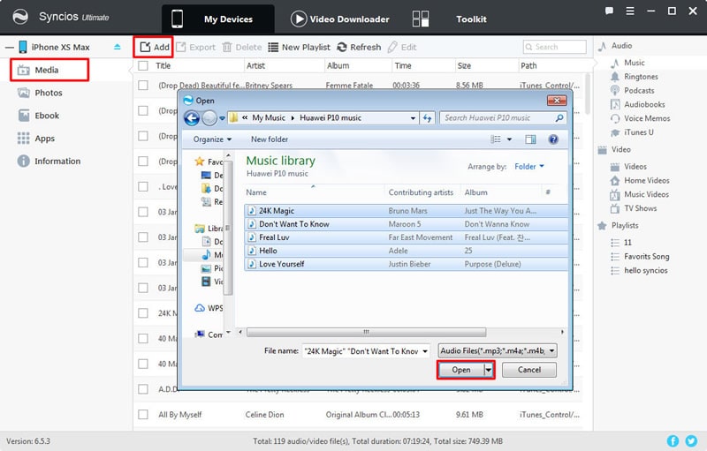Click Cancel in Open dialog
The image size is (707, 451).
tap(528, 370)
